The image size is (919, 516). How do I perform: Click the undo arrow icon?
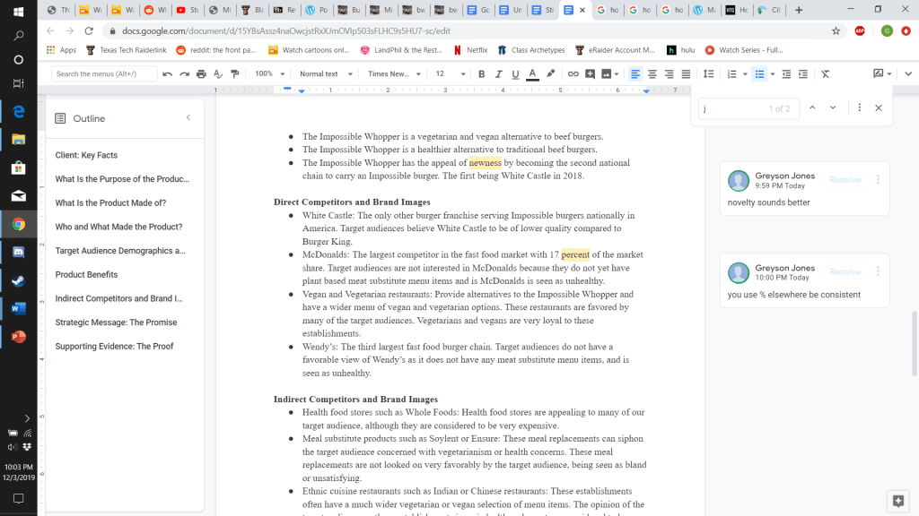click(x=167, y=73)
